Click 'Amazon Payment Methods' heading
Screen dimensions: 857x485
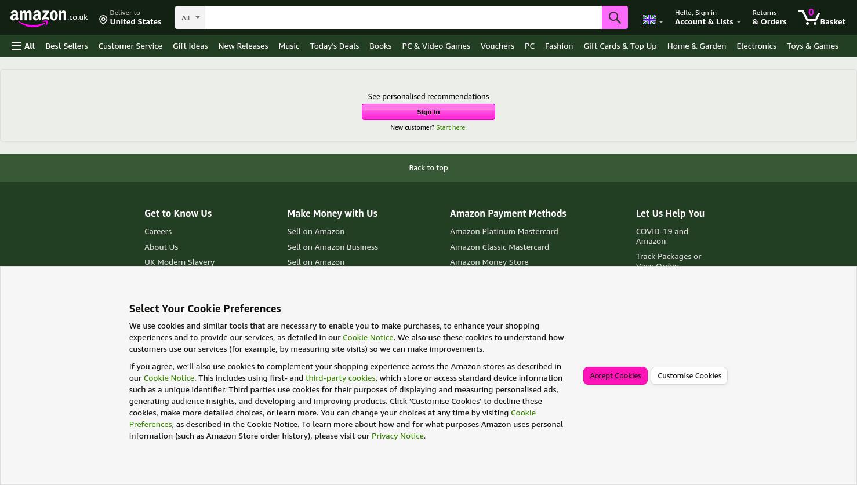pos(508,213)
